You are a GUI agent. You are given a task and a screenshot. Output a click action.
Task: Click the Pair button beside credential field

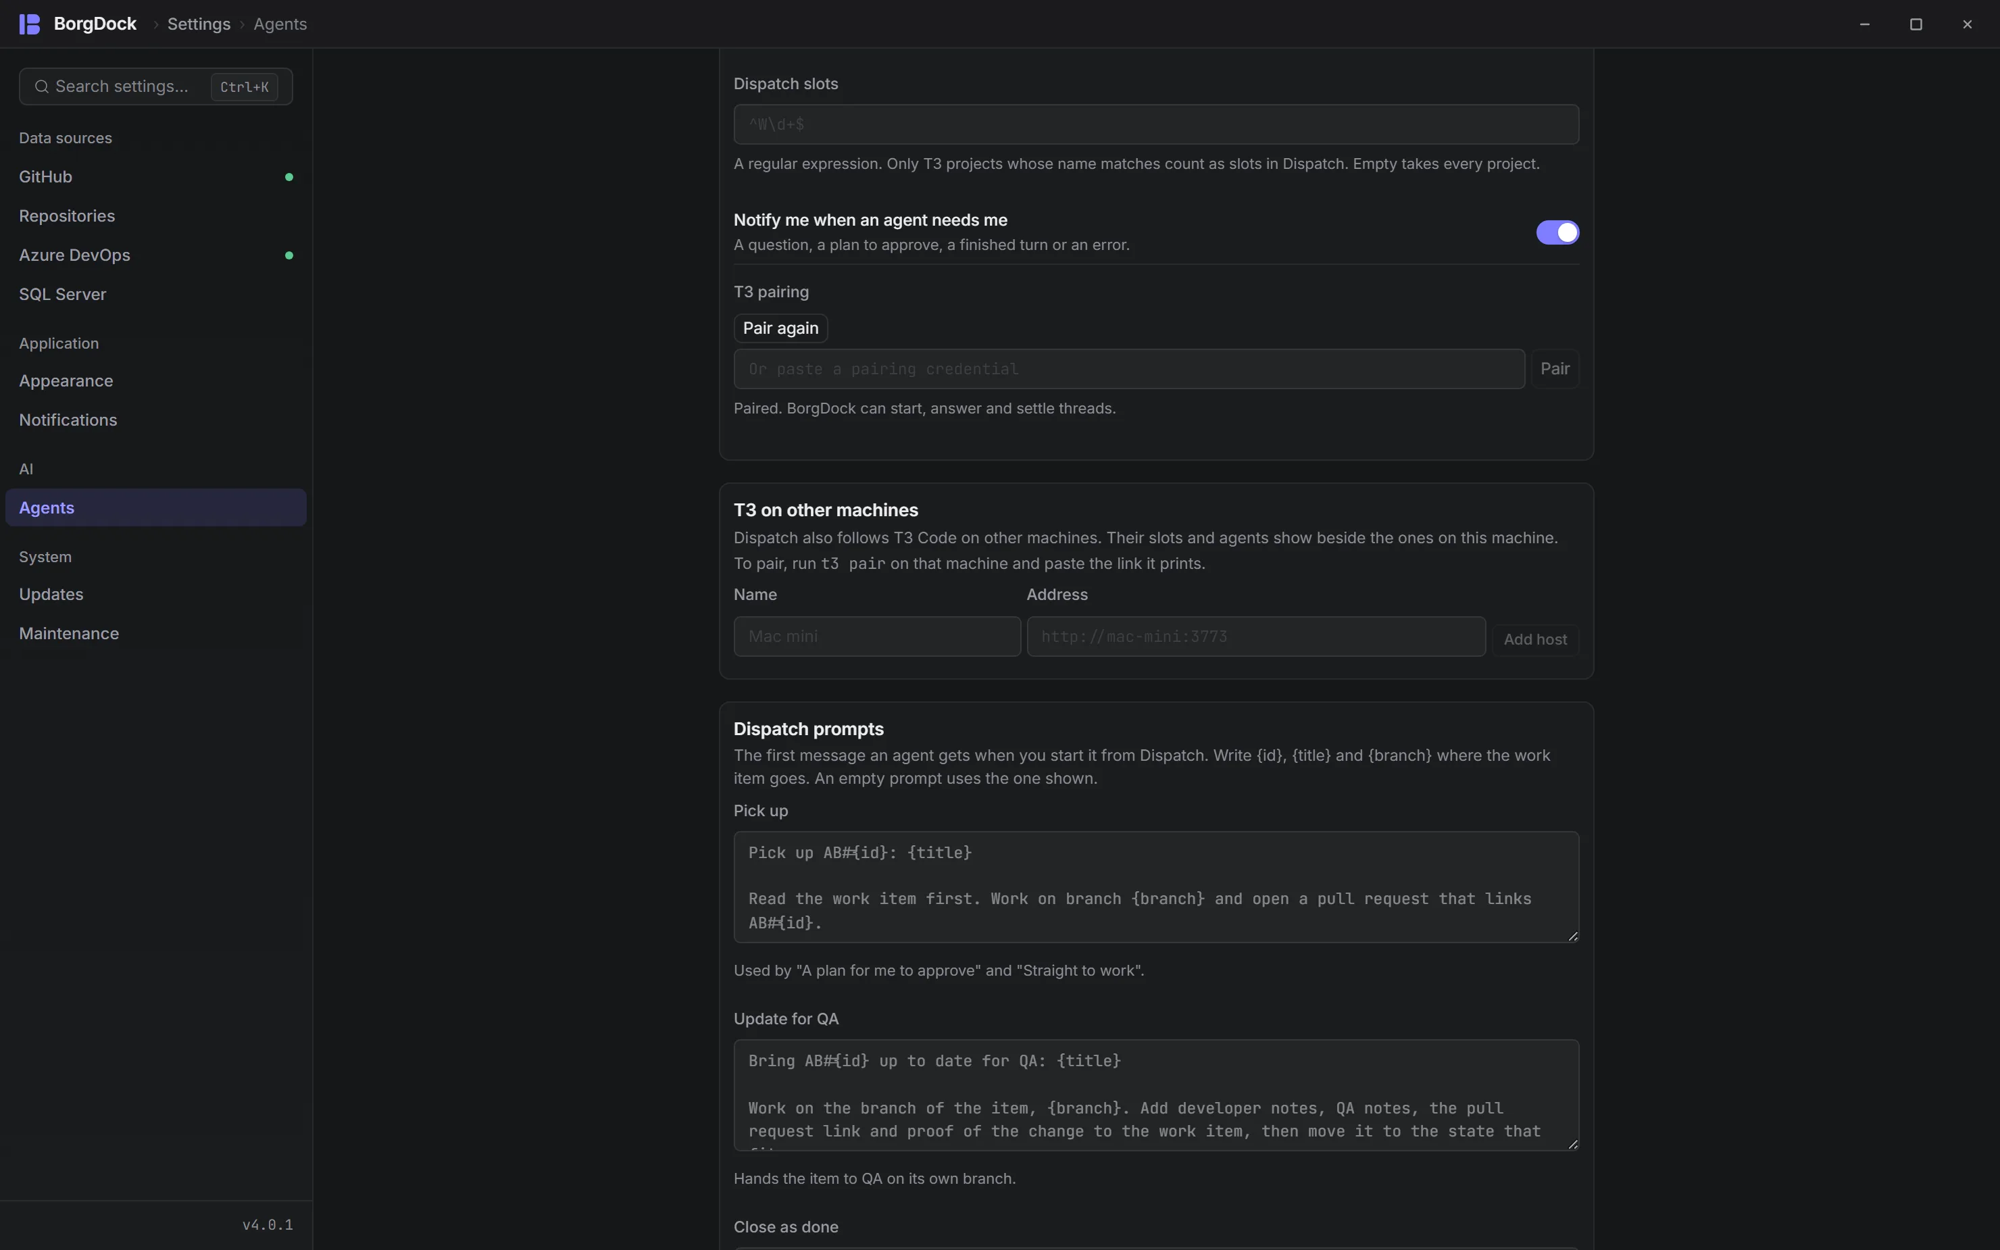(x=1555, y=369)
